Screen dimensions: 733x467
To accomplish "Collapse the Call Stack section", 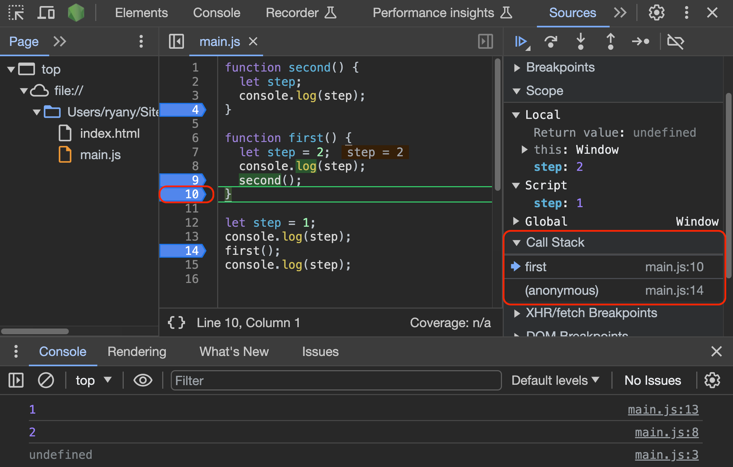I will (x=517, y=242).
